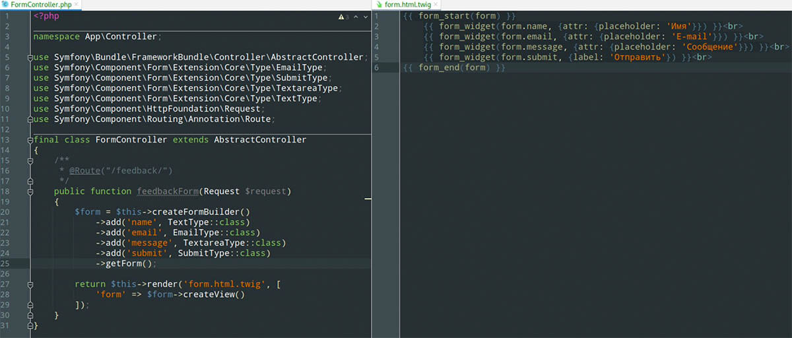Viewport: 792px width, 338px height.
Task: Click fold end marker at line 29
Action: coord(30,305)
